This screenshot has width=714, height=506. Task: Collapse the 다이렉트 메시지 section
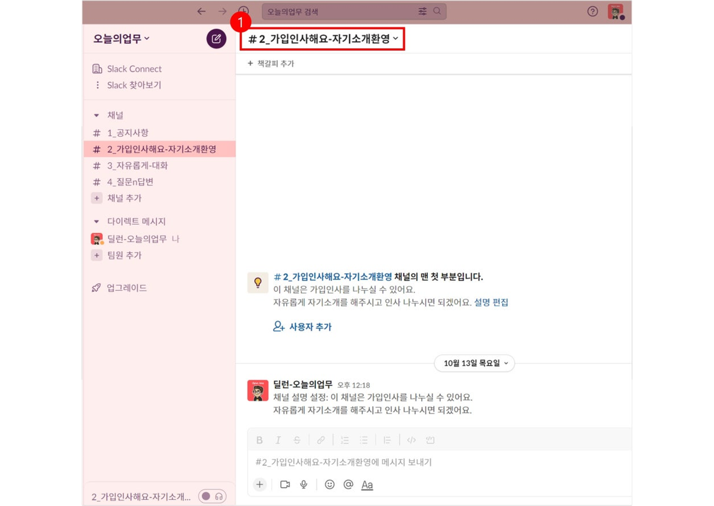click(x=96, y=221)
